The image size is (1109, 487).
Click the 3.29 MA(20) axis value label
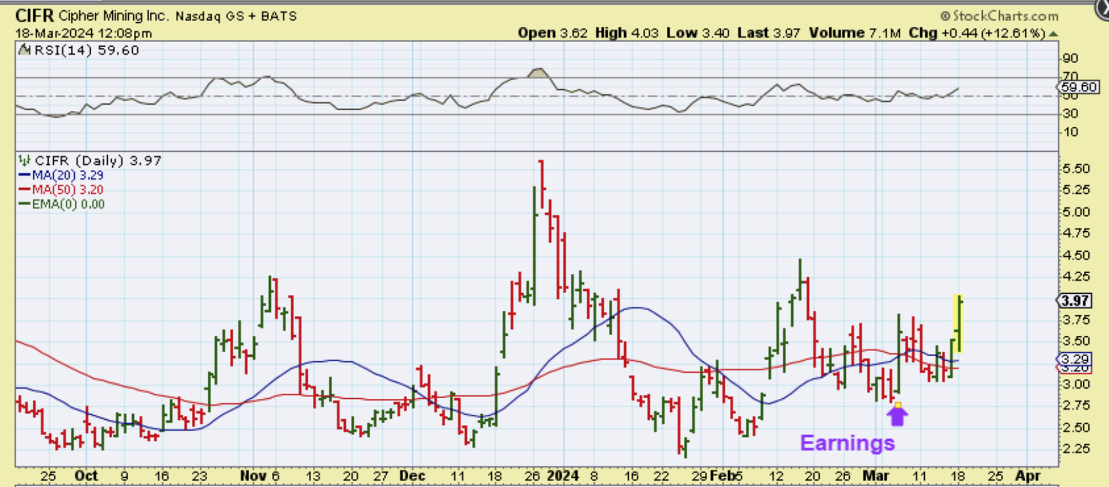[1075, 359]
